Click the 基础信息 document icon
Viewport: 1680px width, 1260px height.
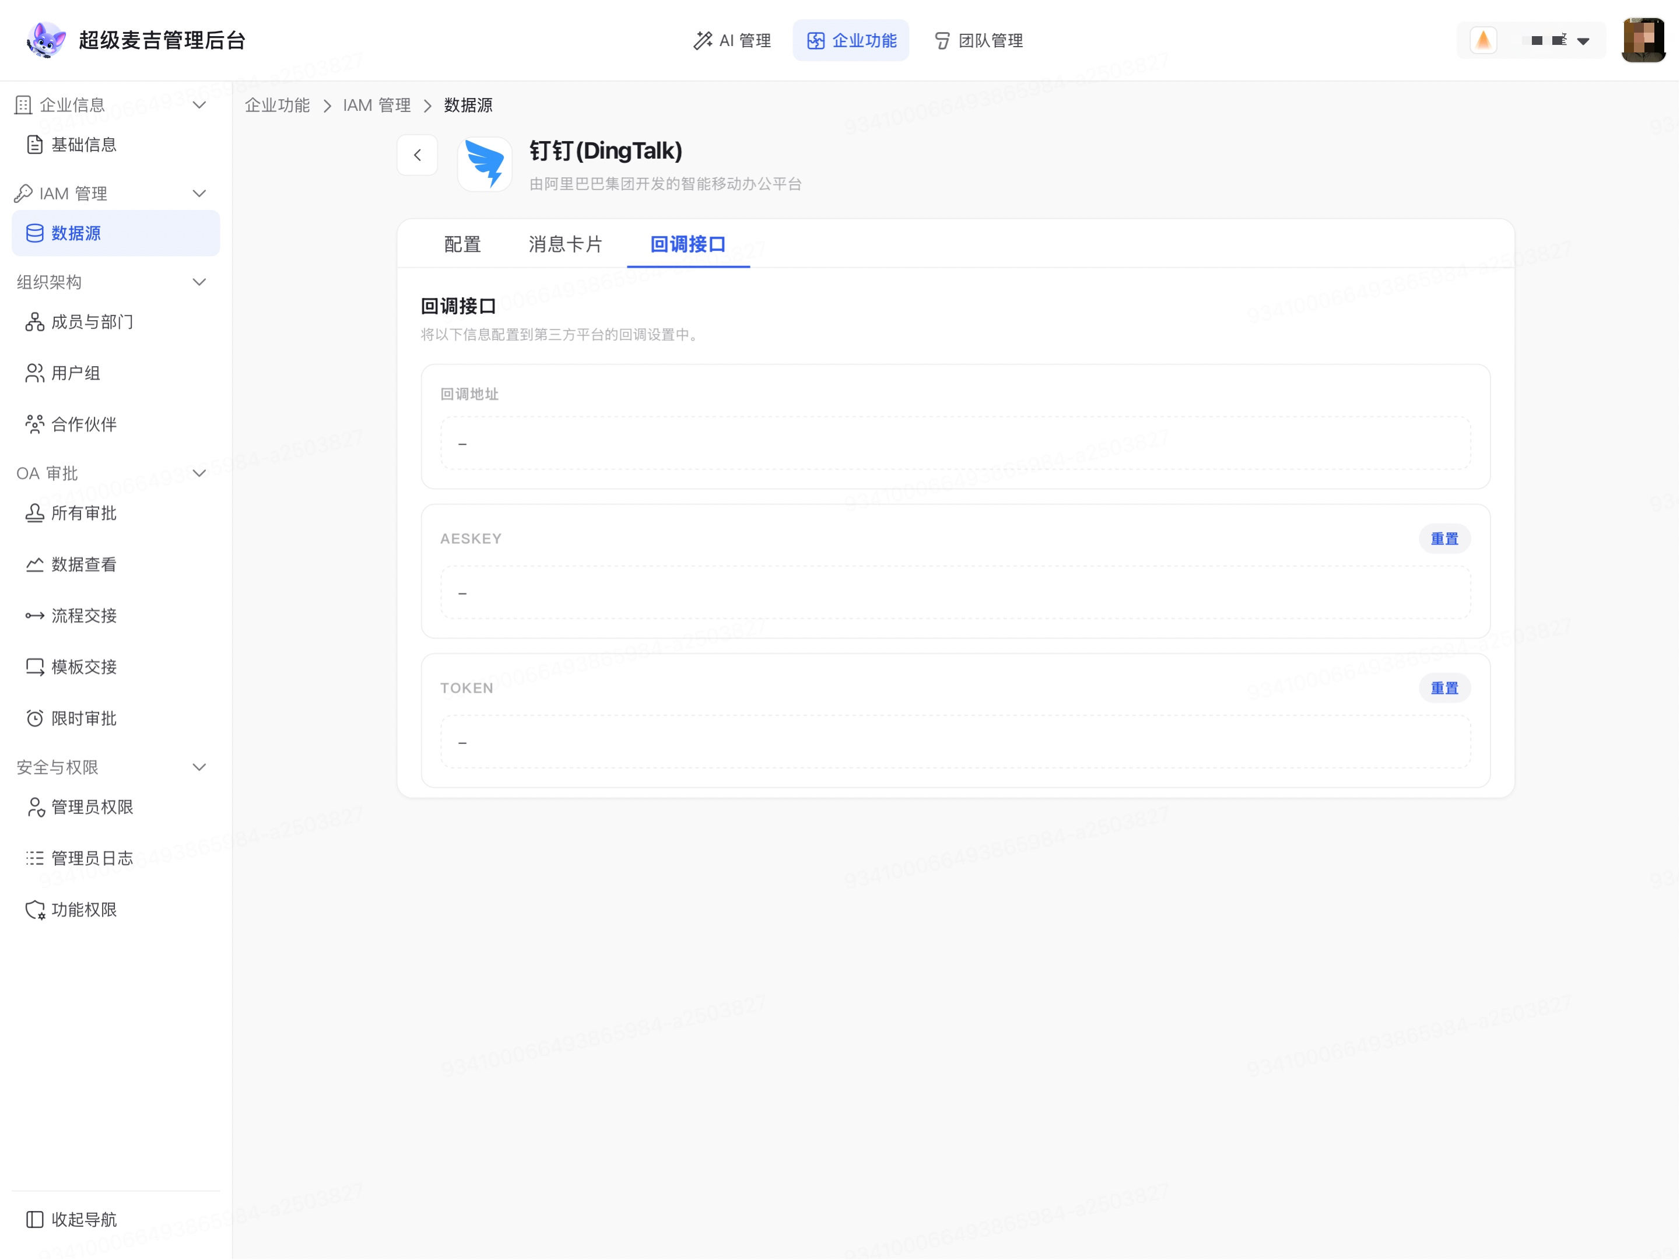(34, 144)
